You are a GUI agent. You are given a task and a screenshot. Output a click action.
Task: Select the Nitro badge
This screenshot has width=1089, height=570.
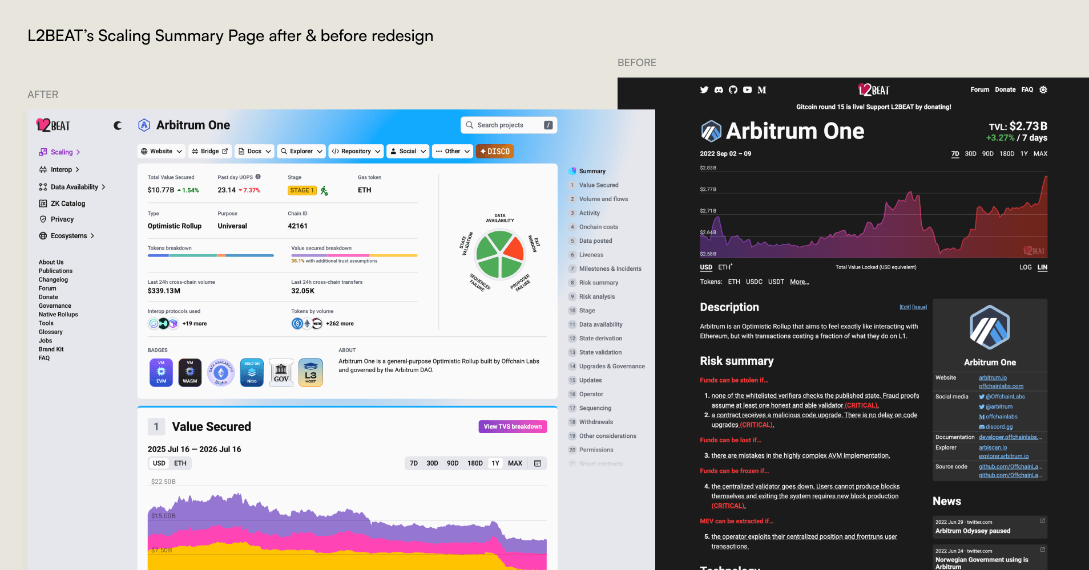click(252, 373)
